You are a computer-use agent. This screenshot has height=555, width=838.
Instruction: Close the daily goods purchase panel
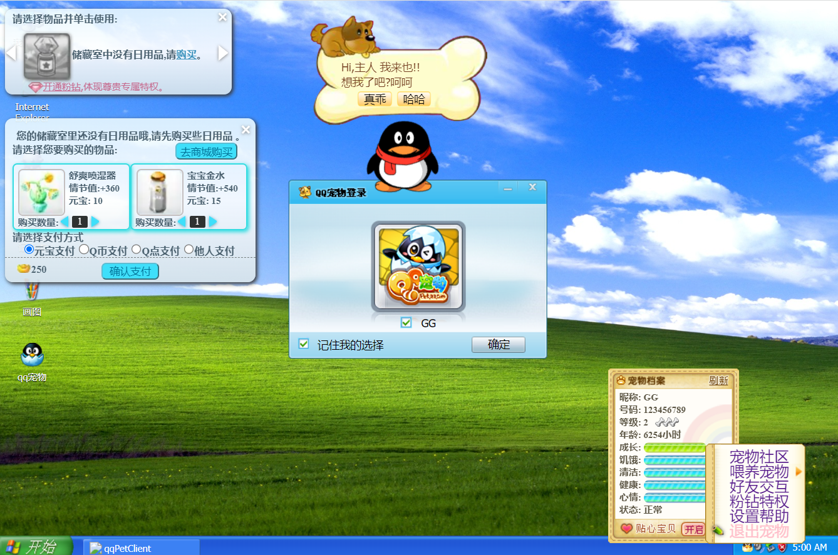click(x=246, y=130)
